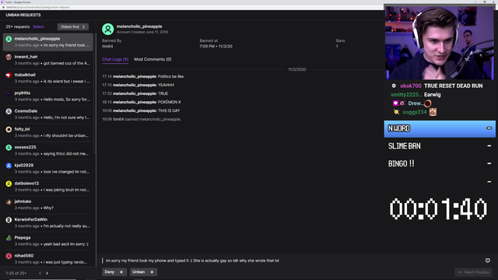Switch to Chat Logs (5) tab
The image size is (498, 280).
click(115, 59)
